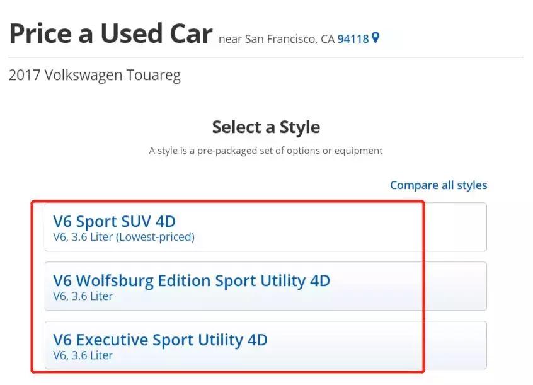The height and width of the screenshot is (385, 533).
Task: Click the 2017 Volkswagen Touareg title
Action: [95, 75]
